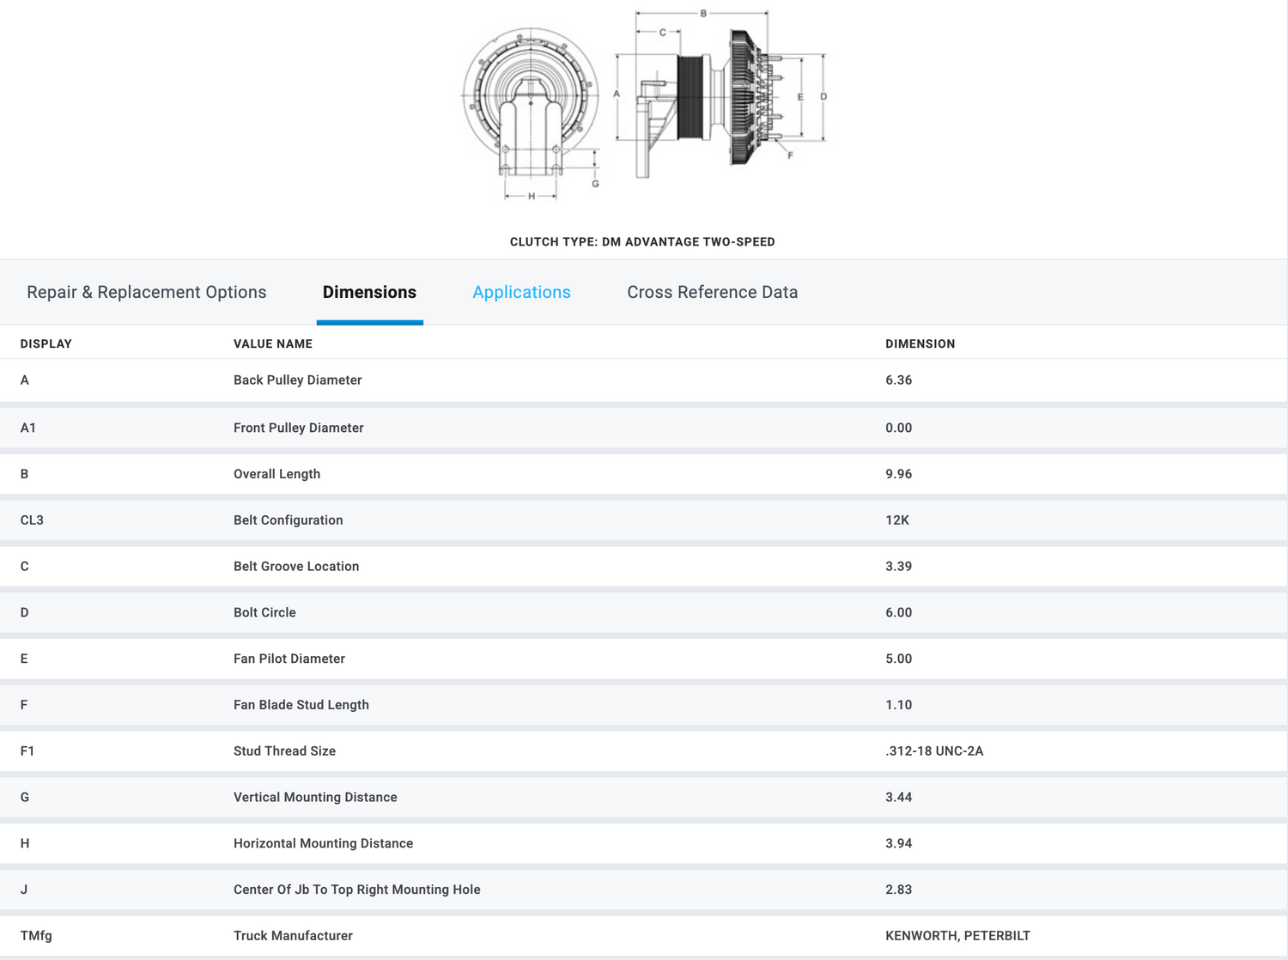Switch to the Applications tab
Viewport: 1288px width, 960px height.
(x=521, y=292)
